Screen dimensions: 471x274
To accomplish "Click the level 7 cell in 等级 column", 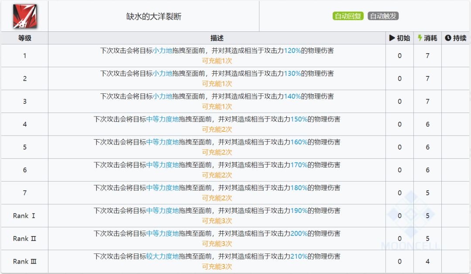I will pos(24,193).
